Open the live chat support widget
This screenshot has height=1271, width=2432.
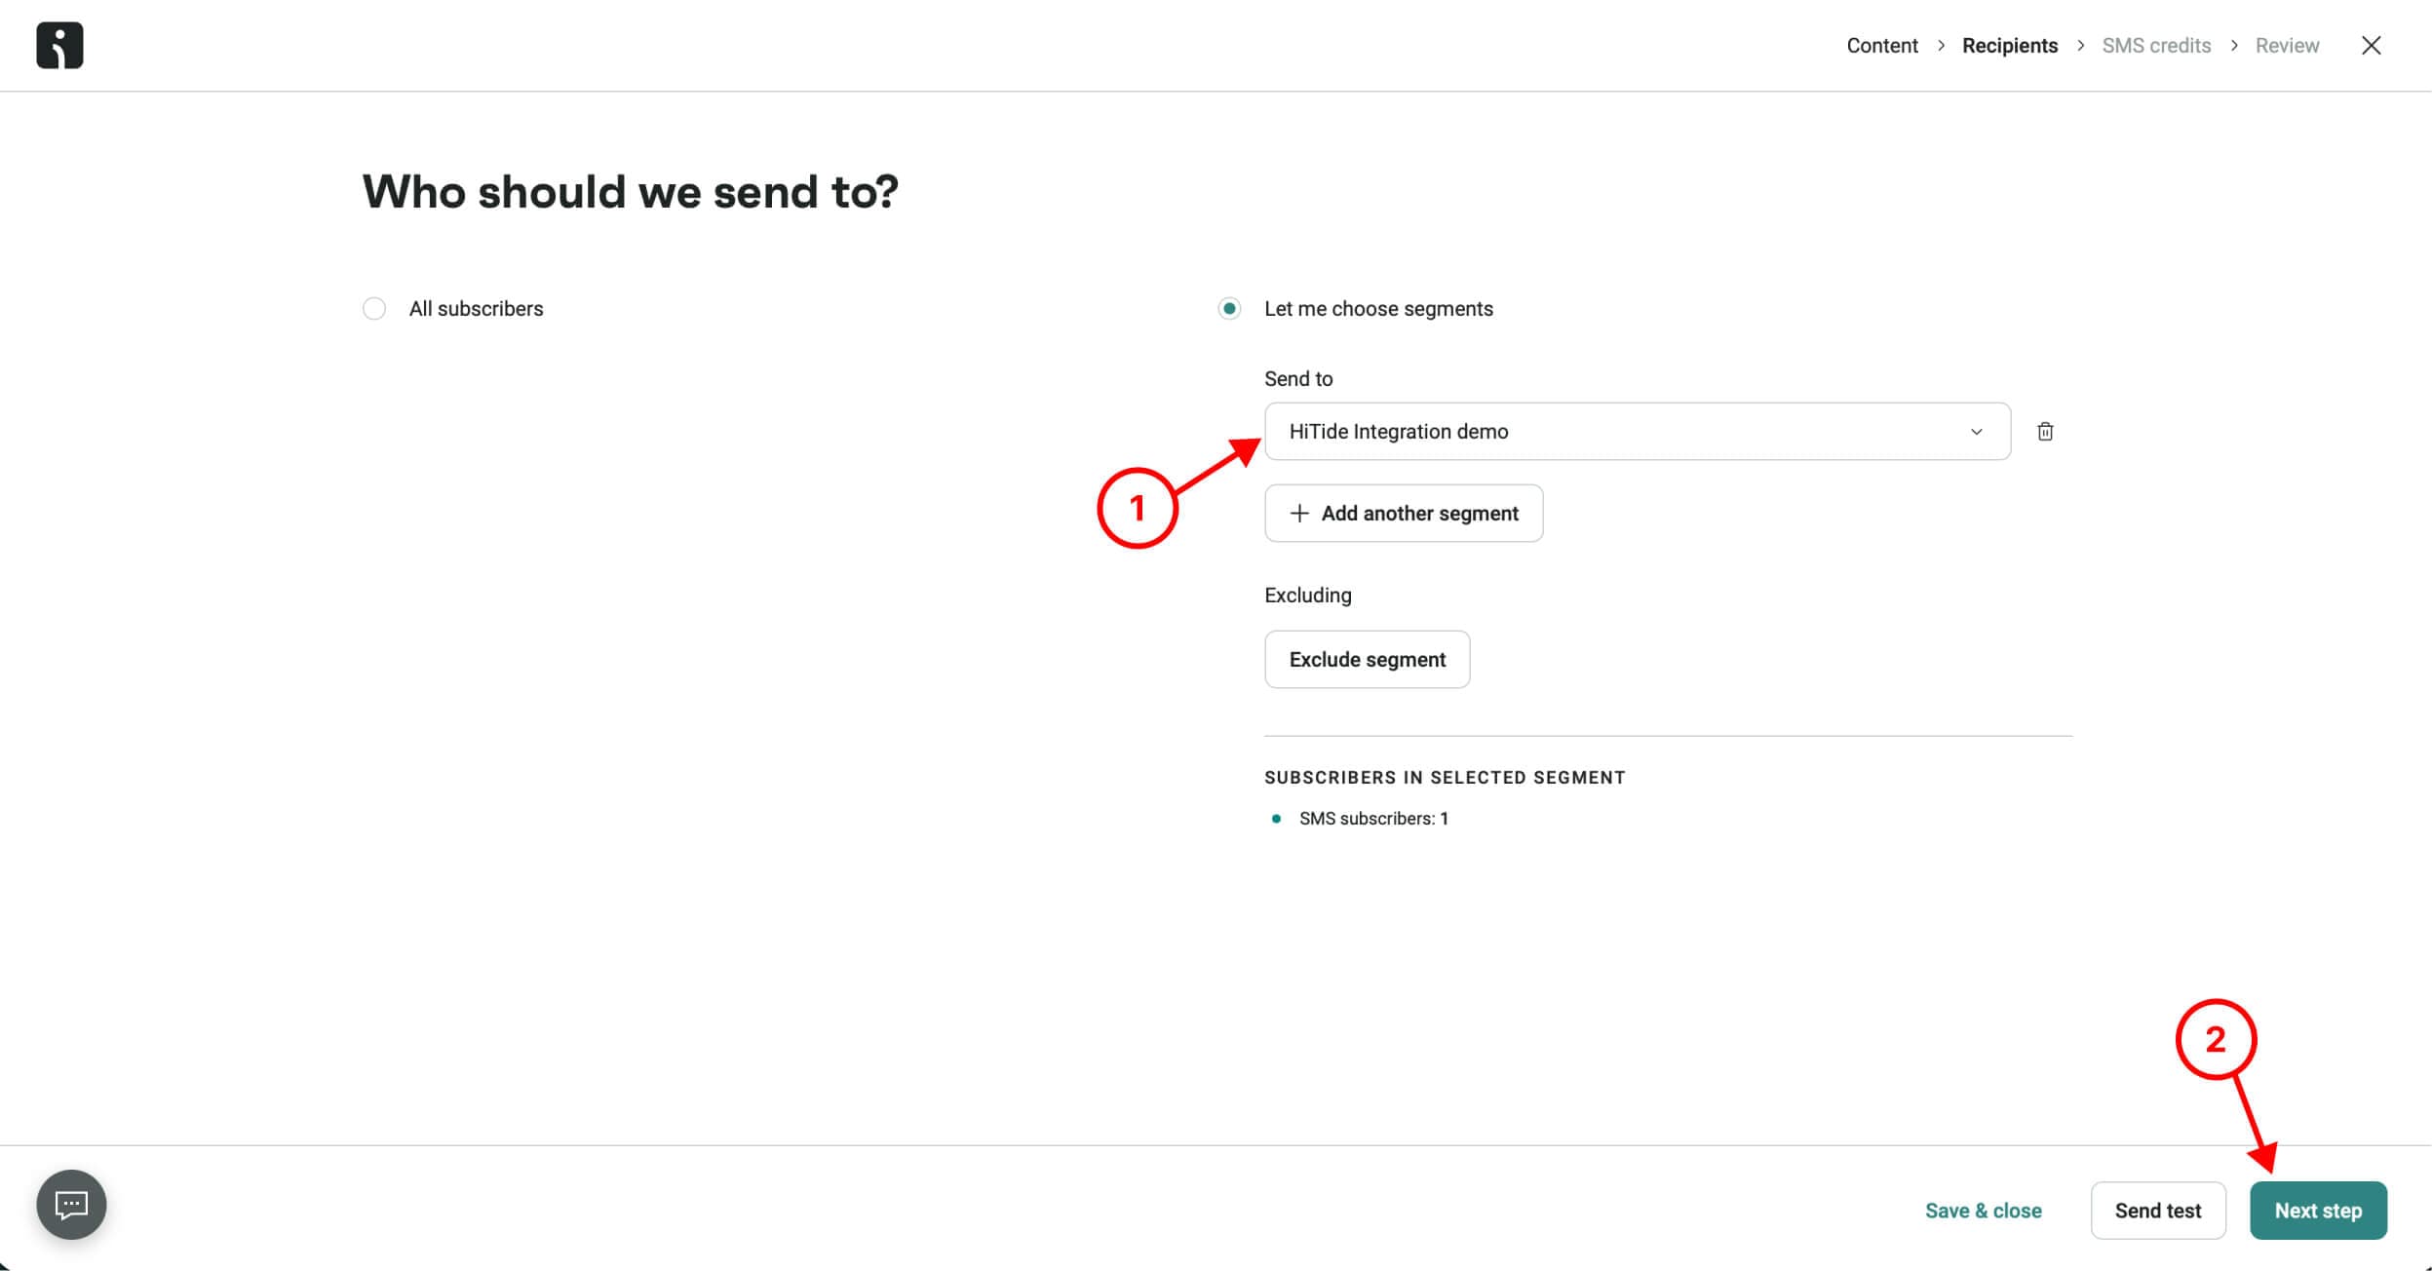tap(71, 1205)
